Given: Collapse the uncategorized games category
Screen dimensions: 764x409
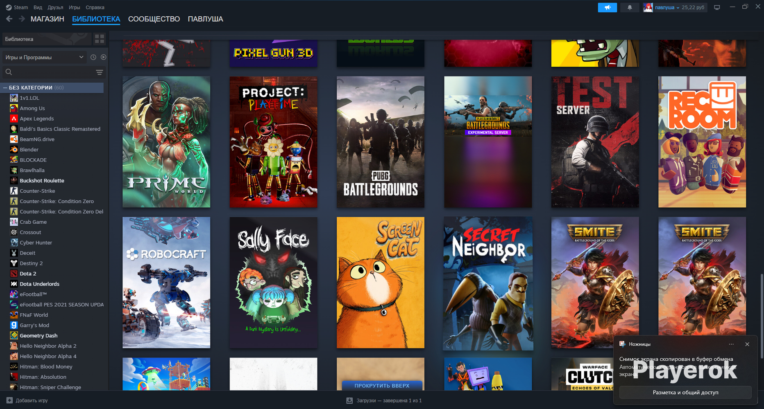Looking at the screenshot, I should pyautogui.click(x=5, y=88).
